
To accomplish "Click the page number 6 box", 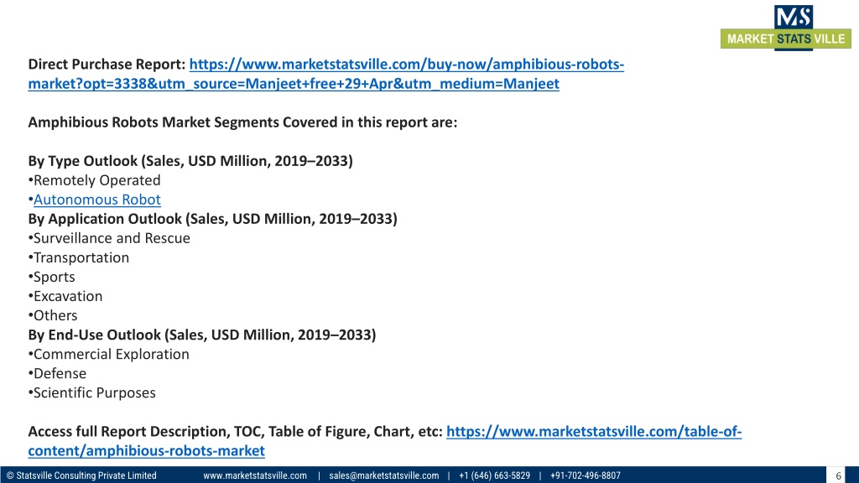I will point(838,475).
